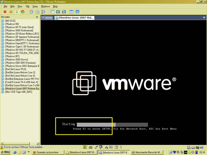Click the Favorites horizontal scrollbar left arrow
Screen dimensions: 207x155
point(2,143)
